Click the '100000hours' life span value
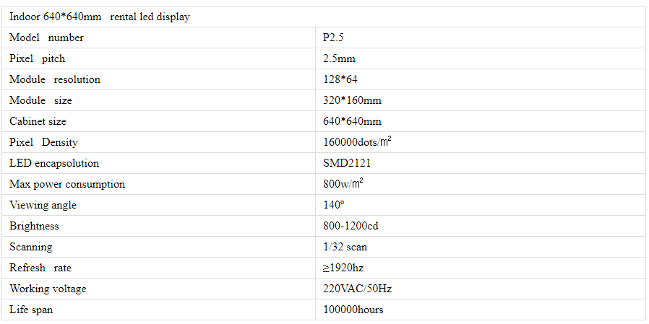Screen dimensions: 649x324 353,310
